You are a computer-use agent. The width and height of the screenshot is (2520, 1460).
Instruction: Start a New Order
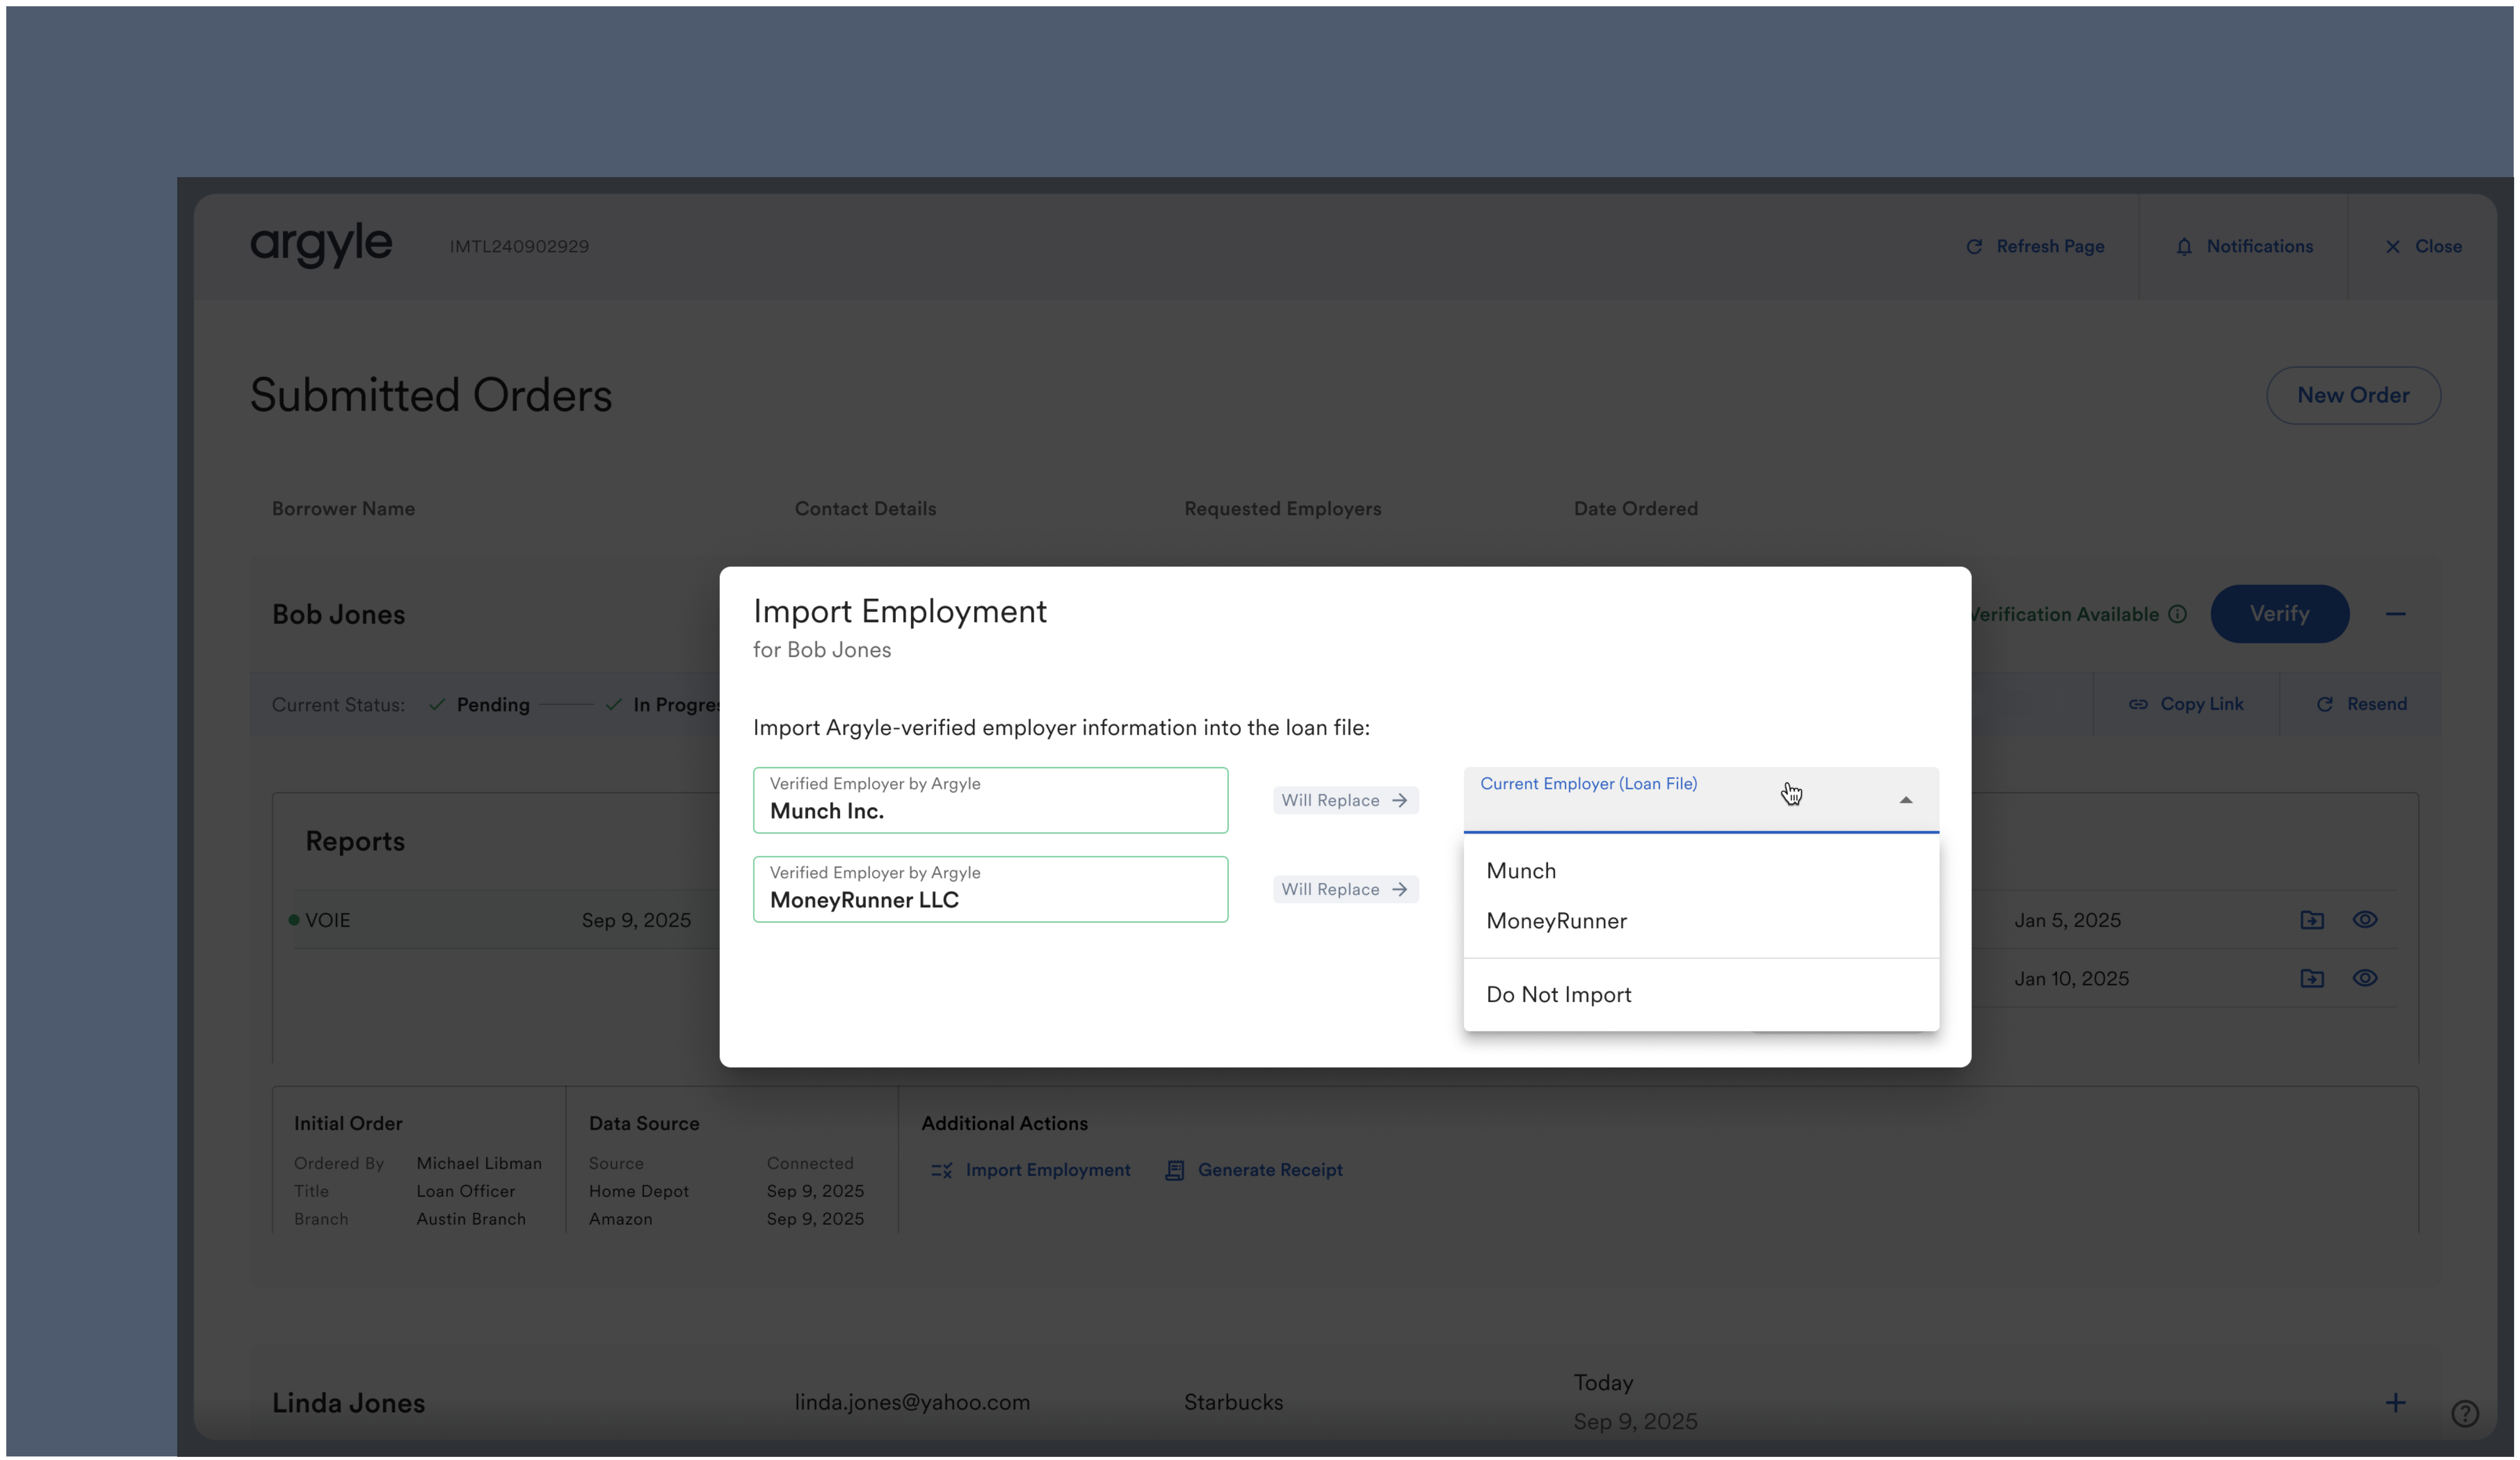[2353, 395]
